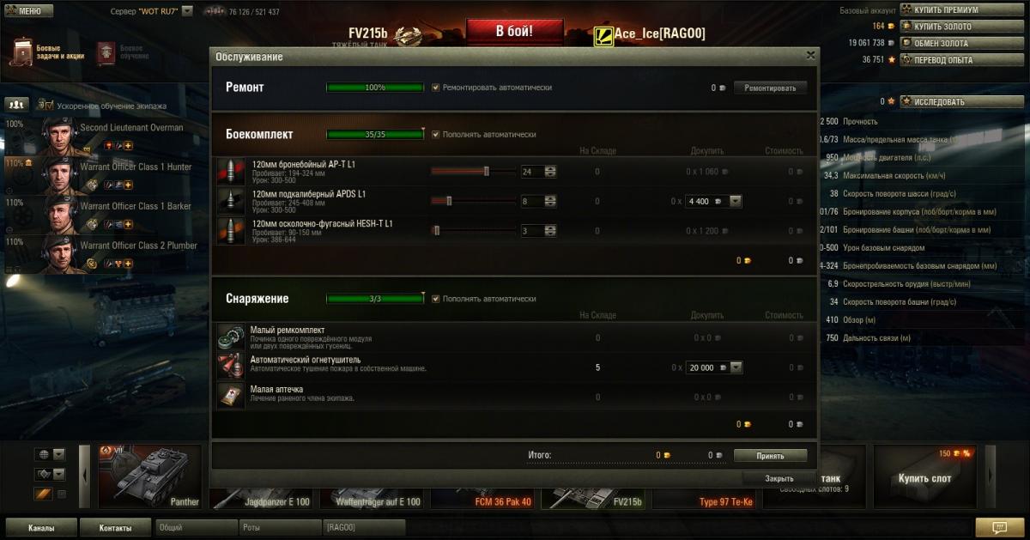Click the Ремонтировать button

pyautogui.click(x=770, y=88)
